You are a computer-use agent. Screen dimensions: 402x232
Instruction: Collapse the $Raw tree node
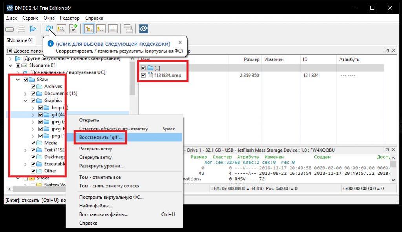(x=18, y=80)
